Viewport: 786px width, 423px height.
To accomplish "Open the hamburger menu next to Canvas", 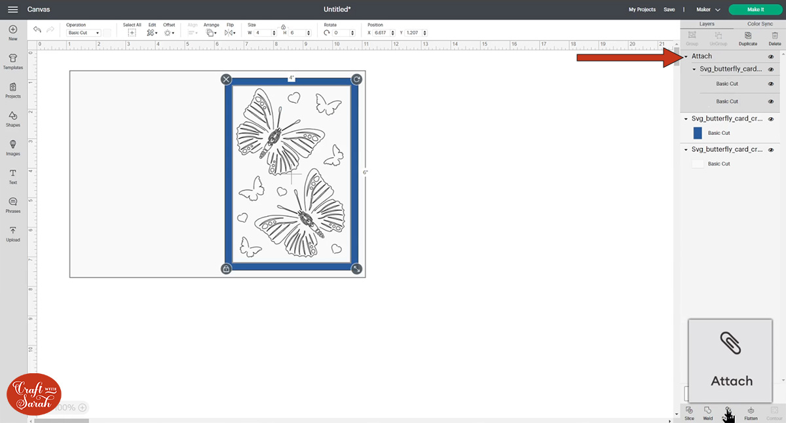I will [x=12, y=9].
